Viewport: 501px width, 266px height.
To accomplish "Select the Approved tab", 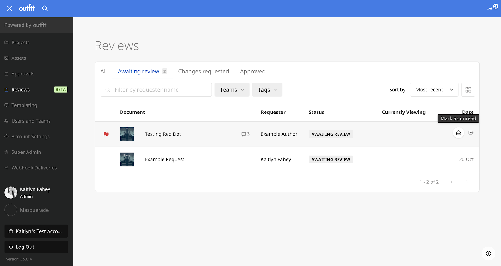I will click(x=253, y=71).
